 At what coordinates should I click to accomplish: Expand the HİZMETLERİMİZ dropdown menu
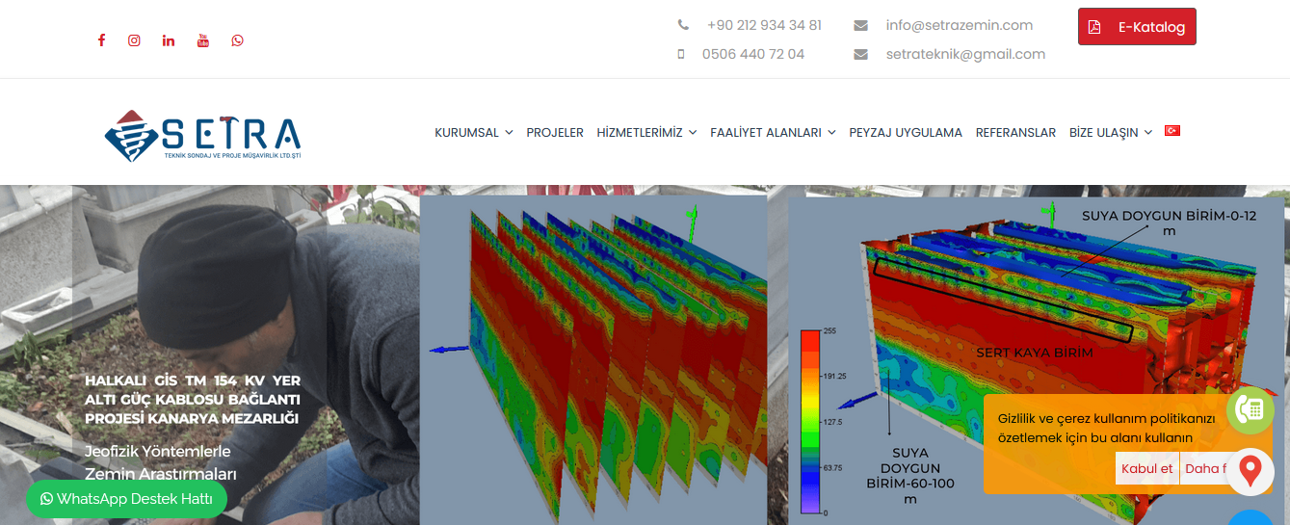point(646,133)
